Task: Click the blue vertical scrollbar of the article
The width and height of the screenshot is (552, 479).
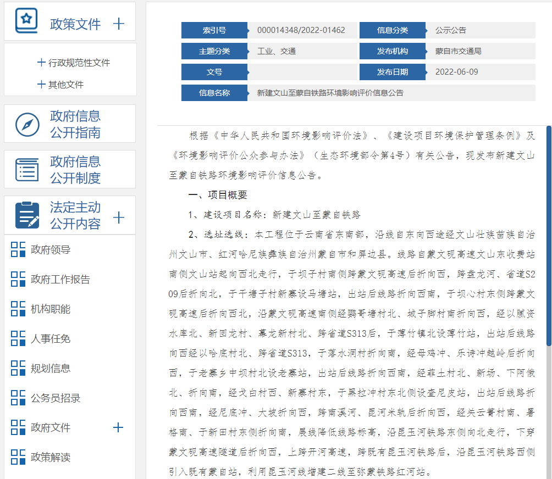Action: [x=549, y=236]
